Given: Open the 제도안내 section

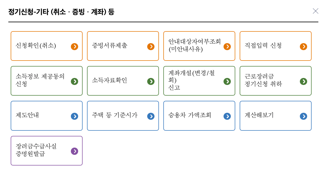Looking at the screenshot, I should 46,116.
